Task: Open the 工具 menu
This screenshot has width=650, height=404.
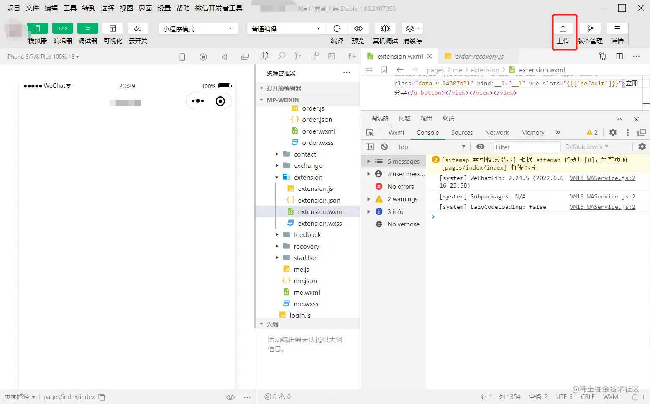Action: click(70, 8)
